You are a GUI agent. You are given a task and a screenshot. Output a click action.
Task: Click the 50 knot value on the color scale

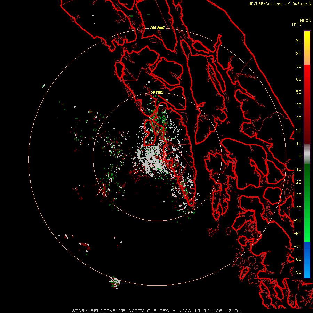tap(299, 92)
